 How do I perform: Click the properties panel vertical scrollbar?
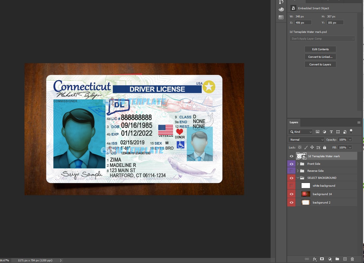(359, 62)
